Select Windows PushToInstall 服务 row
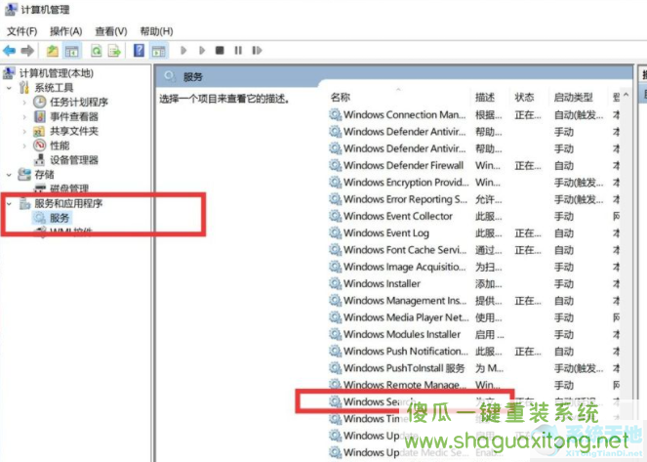This screenshot has width=647, height=462. pyautogui.click(x=474, y=368)
